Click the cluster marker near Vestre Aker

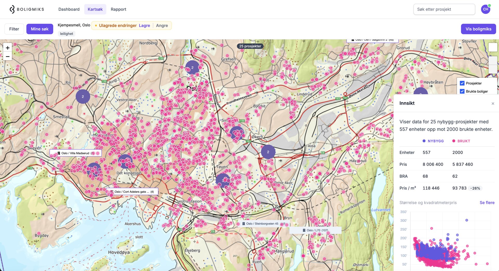pyautogui.click(x=83, y=97)
